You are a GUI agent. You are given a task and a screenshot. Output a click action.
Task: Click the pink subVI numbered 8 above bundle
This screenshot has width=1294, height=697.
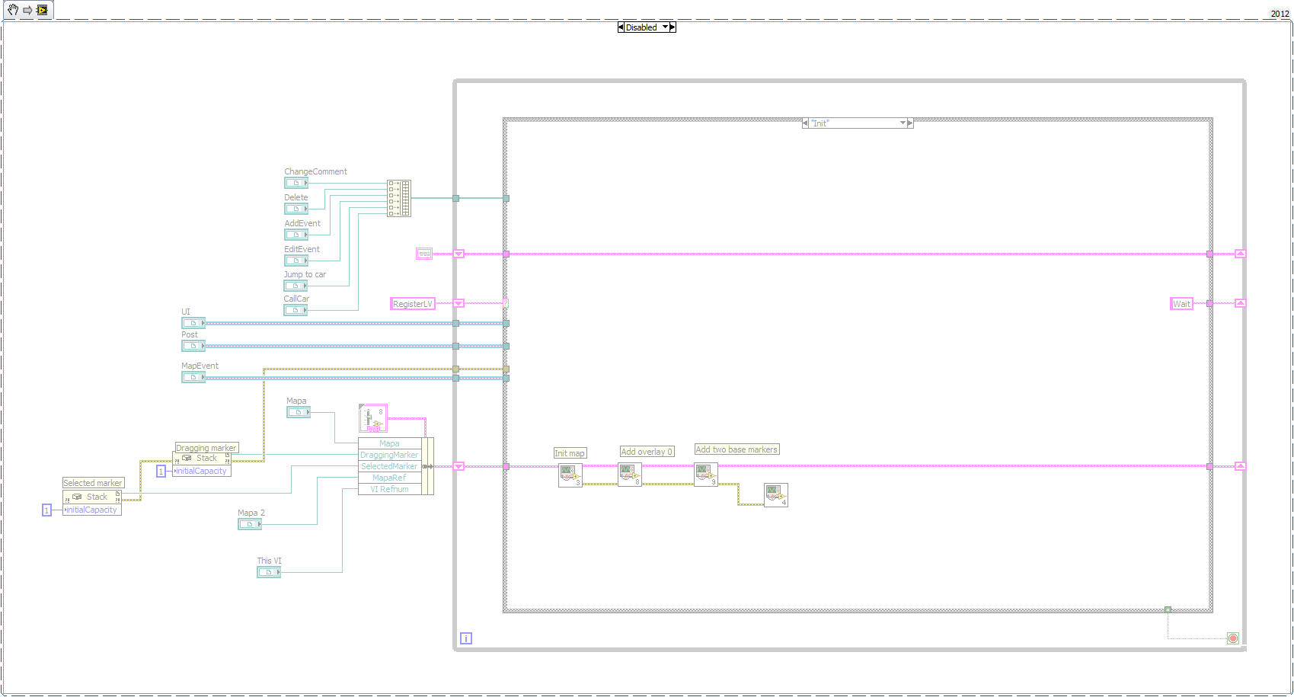pos(373,419)
